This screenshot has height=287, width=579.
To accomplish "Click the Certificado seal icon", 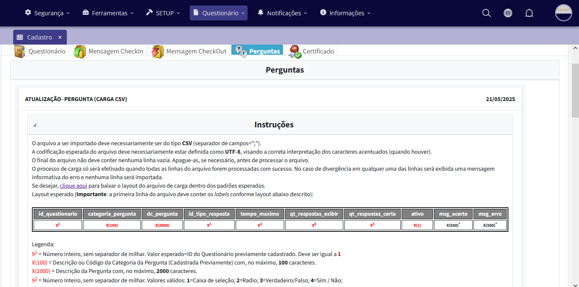I will [x=295, y=51].
